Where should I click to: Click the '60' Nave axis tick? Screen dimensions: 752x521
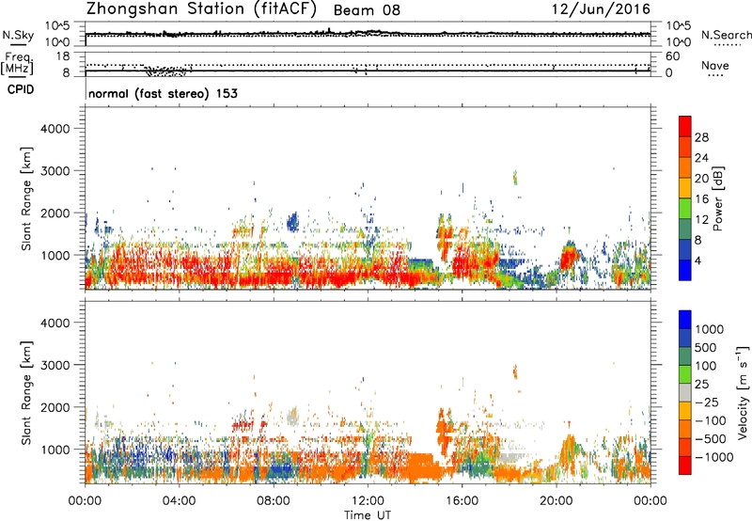pyautogui.click(x=673, y=56)
